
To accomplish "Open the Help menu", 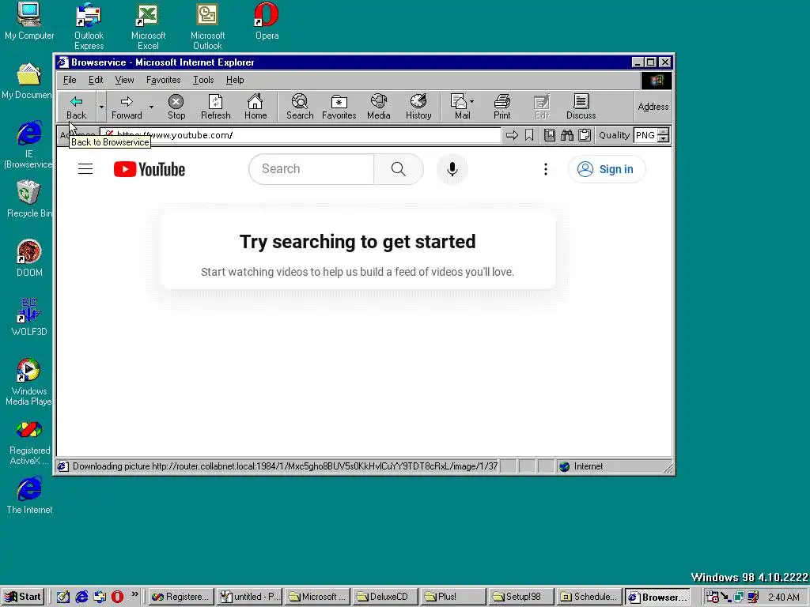I will [235, 80].
